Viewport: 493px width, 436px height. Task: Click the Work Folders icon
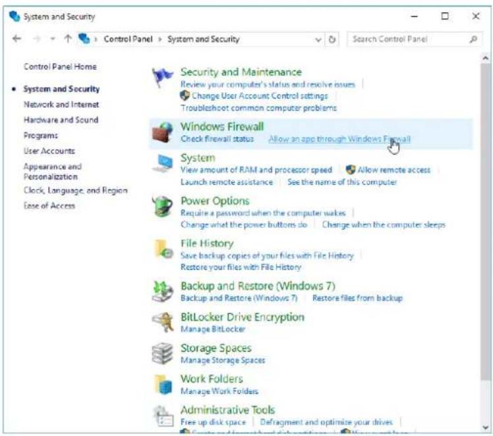pyautogui.click(x=163, y=384)
